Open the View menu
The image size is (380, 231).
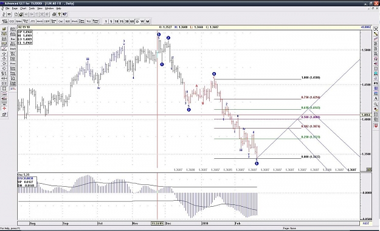point(40,8)
